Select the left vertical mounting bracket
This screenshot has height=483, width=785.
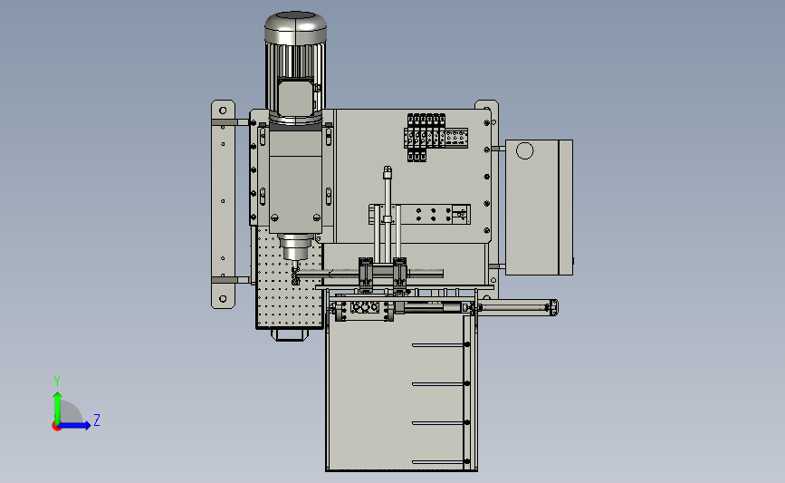point(223,205)
